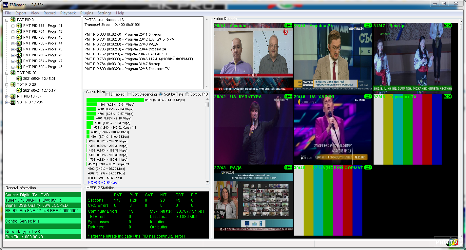Click the h264 badge on РАДА video

tap(288, 168)
